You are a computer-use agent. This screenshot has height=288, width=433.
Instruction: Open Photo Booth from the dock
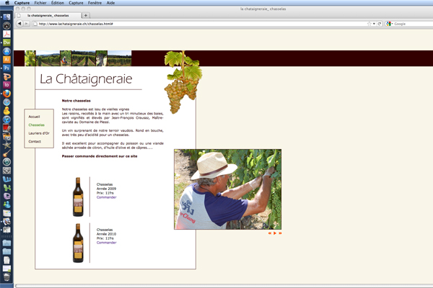6,128
